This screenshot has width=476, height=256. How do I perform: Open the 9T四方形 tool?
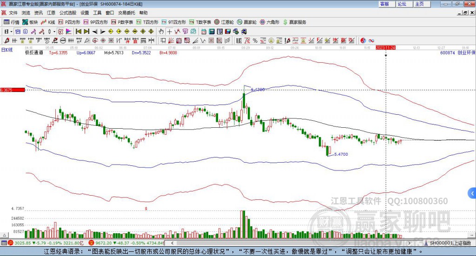coord(174,22)
